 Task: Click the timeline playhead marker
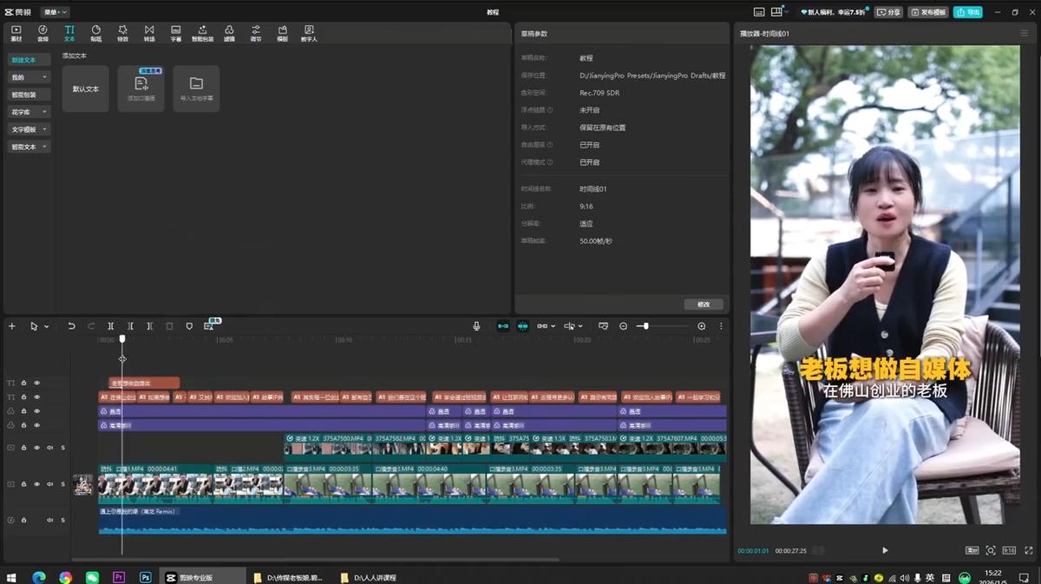click(x=122, y=339)
